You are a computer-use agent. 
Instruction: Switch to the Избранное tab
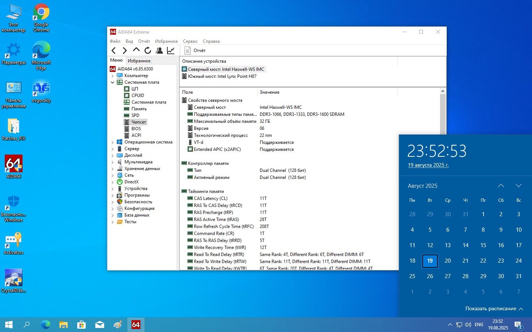pos(139,61)
